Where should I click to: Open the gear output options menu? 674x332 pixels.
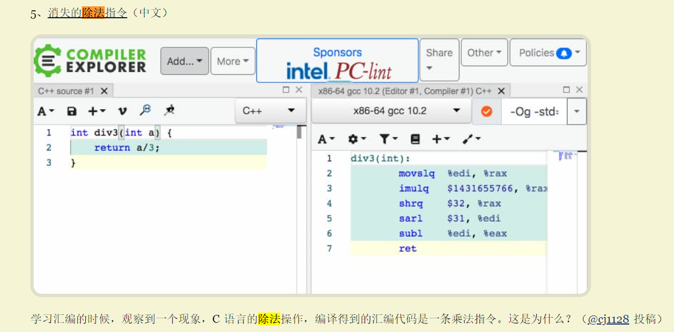(x=357, y=139)
